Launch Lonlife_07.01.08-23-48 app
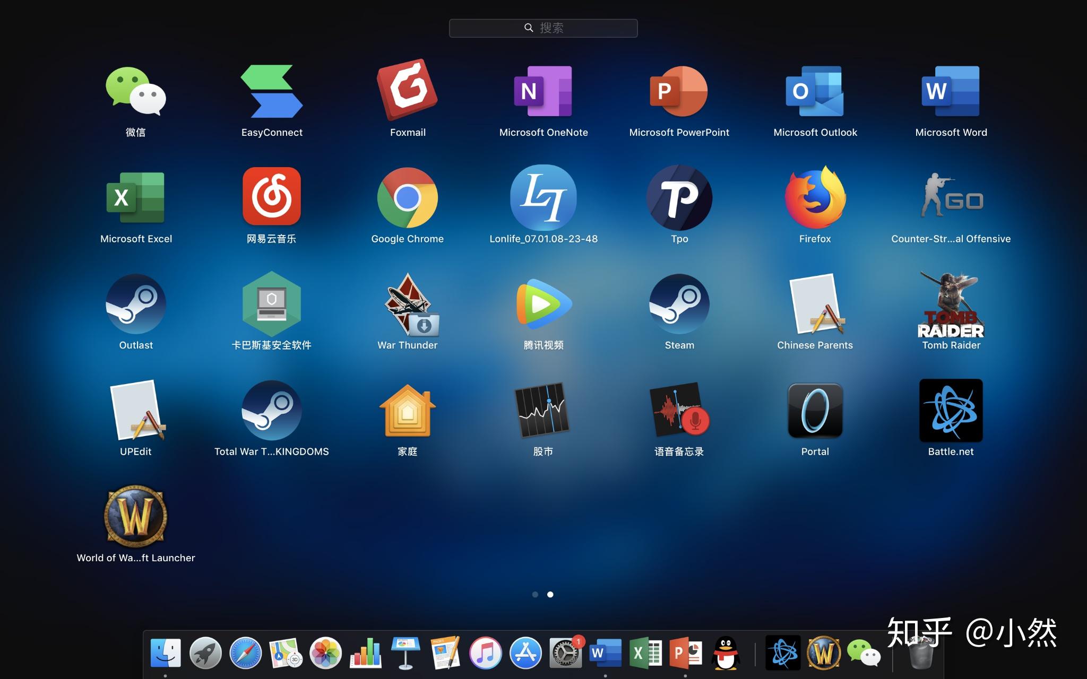Screen dimensions: 1087x679 click(x=543, y=198)
